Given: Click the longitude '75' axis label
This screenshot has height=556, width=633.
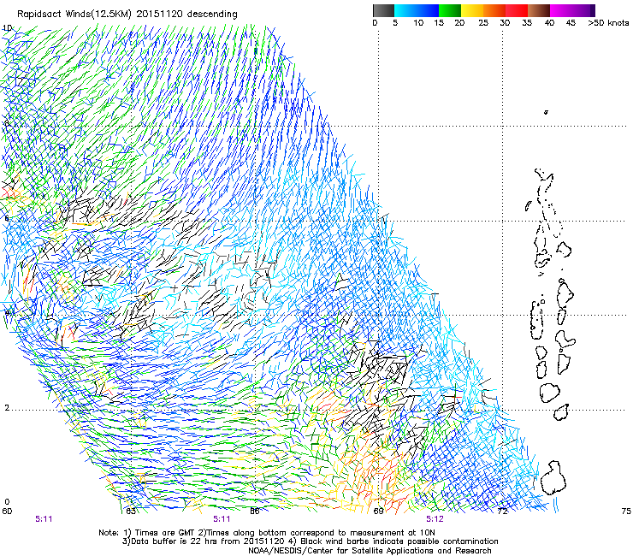Looking at the screenshot, I should [626, 512].
